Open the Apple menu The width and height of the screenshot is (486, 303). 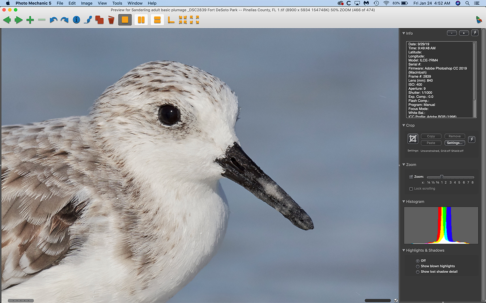click(x=7, y=3)
